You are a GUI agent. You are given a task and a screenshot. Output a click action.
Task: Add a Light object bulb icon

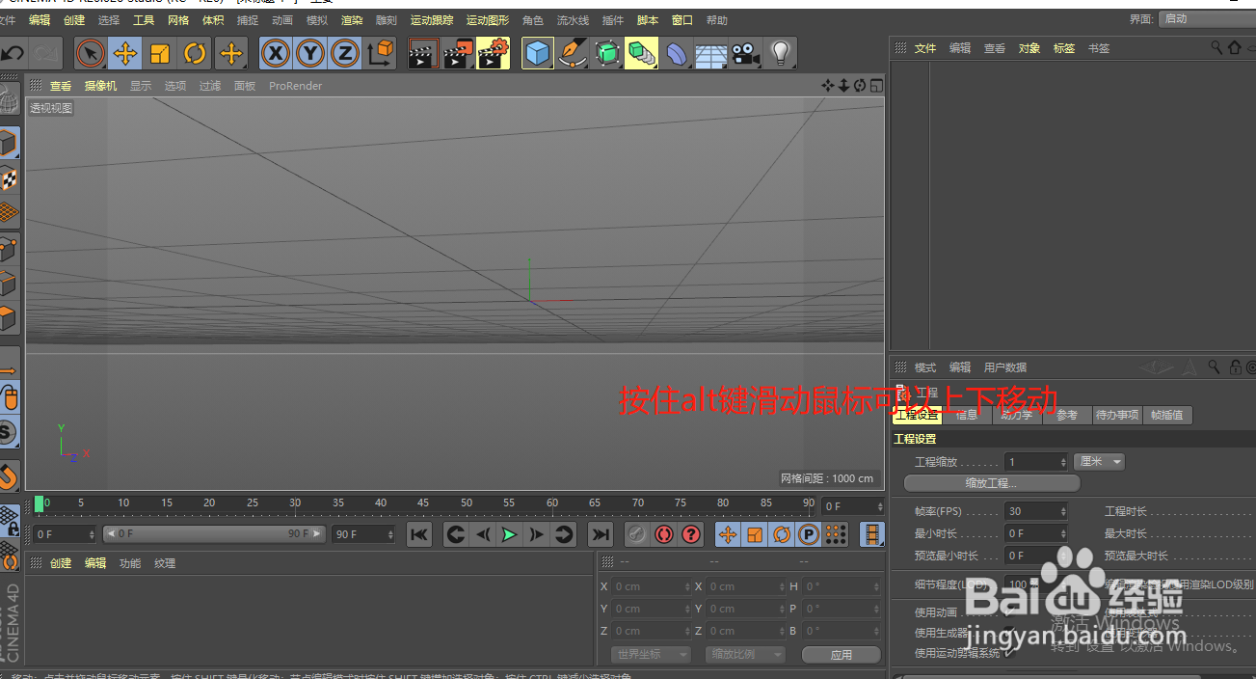pos(780,53)
